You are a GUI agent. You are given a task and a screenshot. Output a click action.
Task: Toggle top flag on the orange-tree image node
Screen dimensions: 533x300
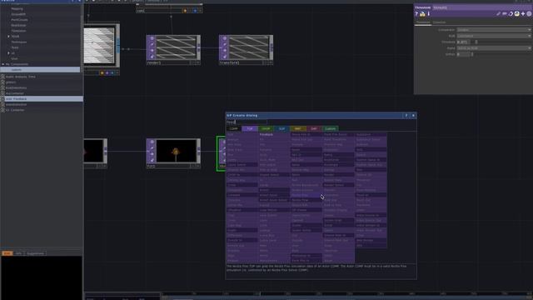pyautogui.click(x=152, y=142)
